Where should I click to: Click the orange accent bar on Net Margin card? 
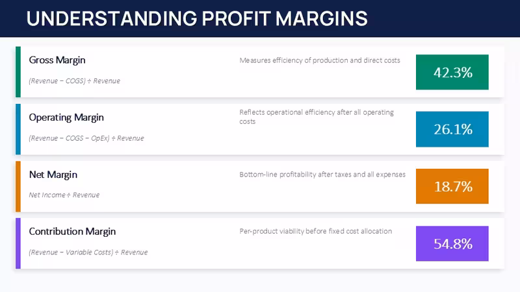tap(18, 186)
